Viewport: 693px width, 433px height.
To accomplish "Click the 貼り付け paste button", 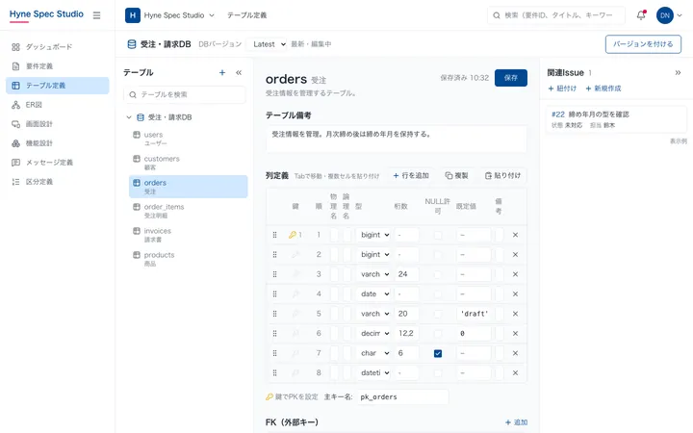I will (503, 176).
